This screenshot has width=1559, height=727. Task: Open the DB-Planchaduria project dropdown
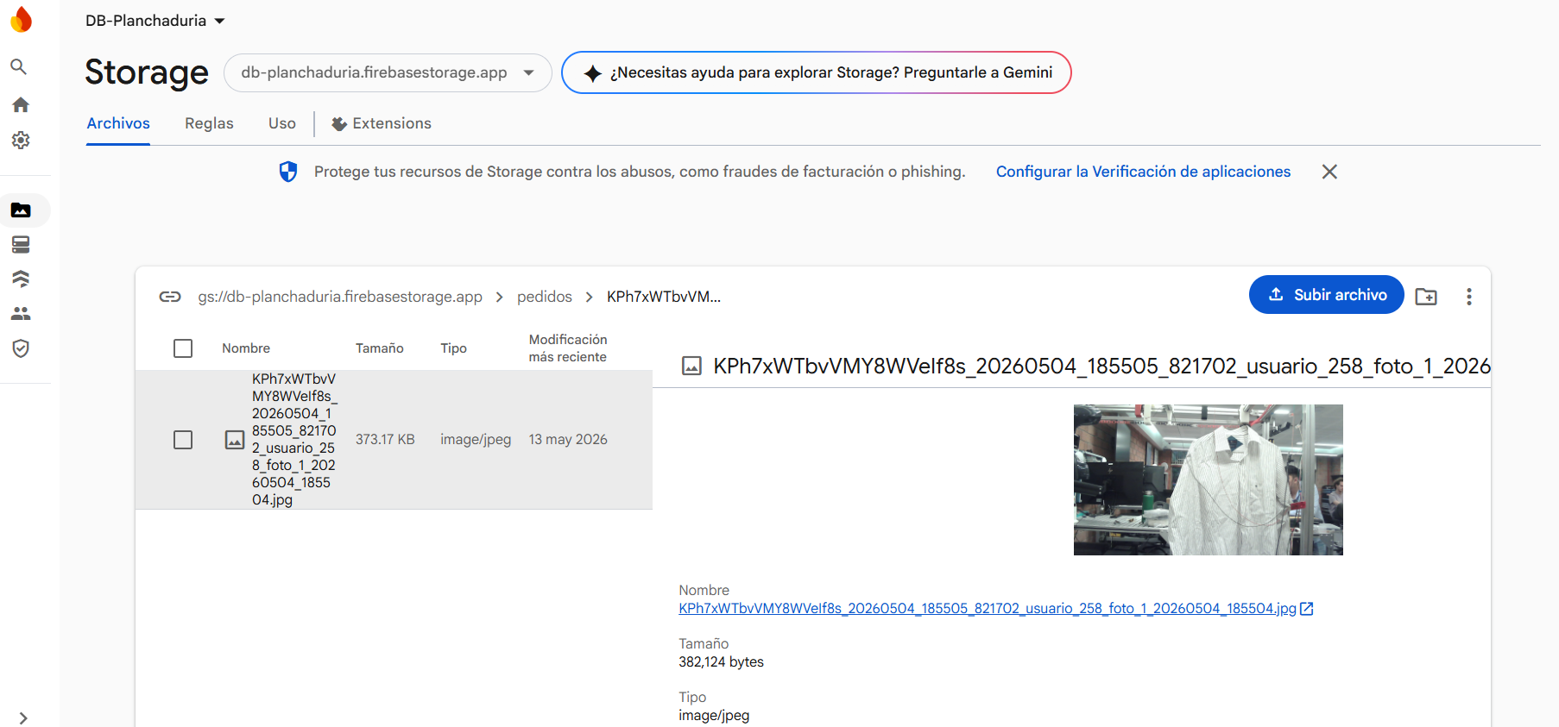pos(155,21)
